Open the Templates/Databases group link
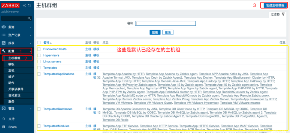This screenshot has width=290, height=133. pyautogui.click(x=58, y=109)
